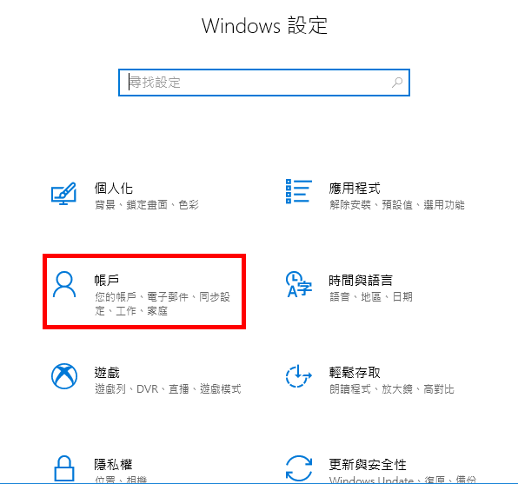The width and height of the screenshot is (518, 484).
Task: Click the Gaming Xbox icon
Action: (64, 376)
